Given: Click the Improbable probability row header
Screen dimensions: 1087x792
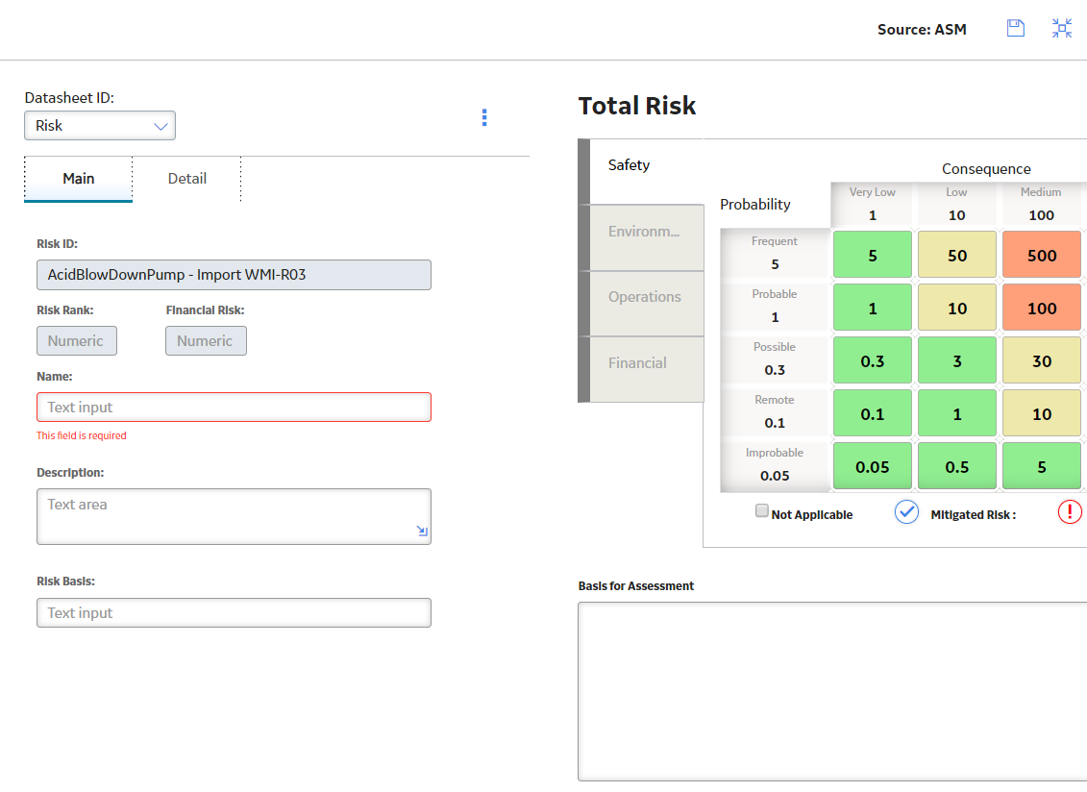Looking at the screenshot, I should 775,465.
